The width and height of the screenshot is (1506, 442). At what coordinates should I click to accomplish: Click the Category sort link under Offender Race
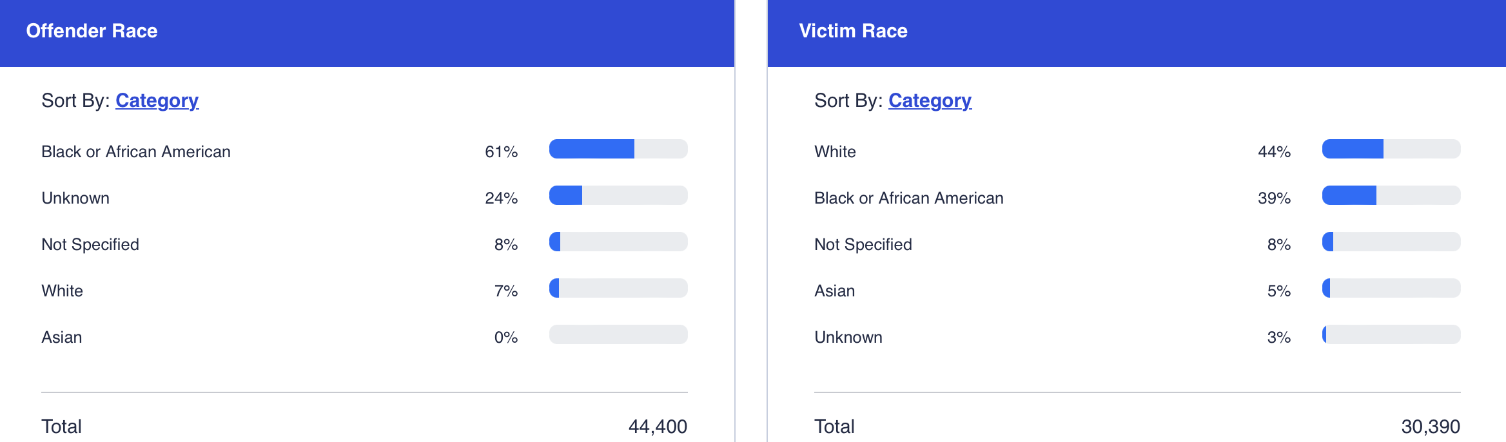pyautogui.click(x=157, y=101)
